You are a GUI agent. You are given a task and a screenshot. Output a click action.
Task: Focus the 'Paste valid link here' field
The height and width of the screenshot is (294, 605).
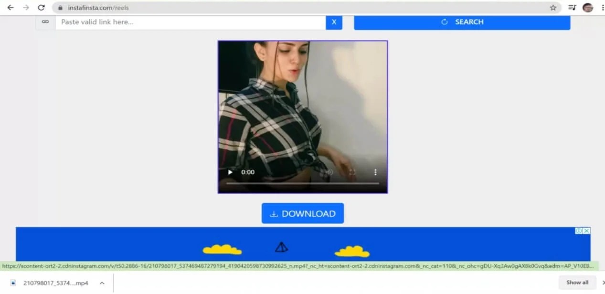click(x=191, y=22)
